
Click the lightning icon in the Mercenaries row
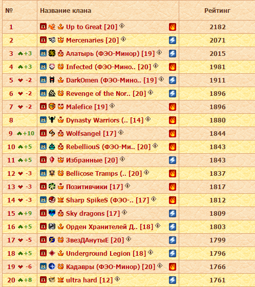point(173,40)
